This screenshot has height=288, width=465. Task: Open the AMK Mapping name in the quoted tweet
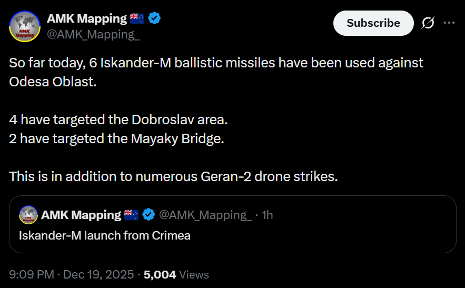81,215
